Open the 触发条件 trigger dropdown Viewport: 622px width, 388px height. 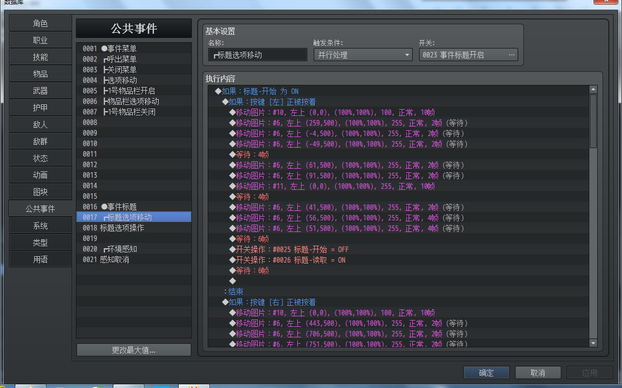pyautogui.click(x=363, y=55)
